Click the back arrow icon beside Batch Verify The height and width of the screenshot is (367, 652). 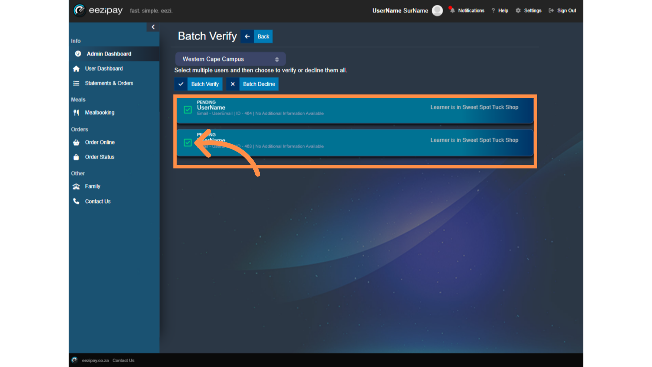(247, 36)
